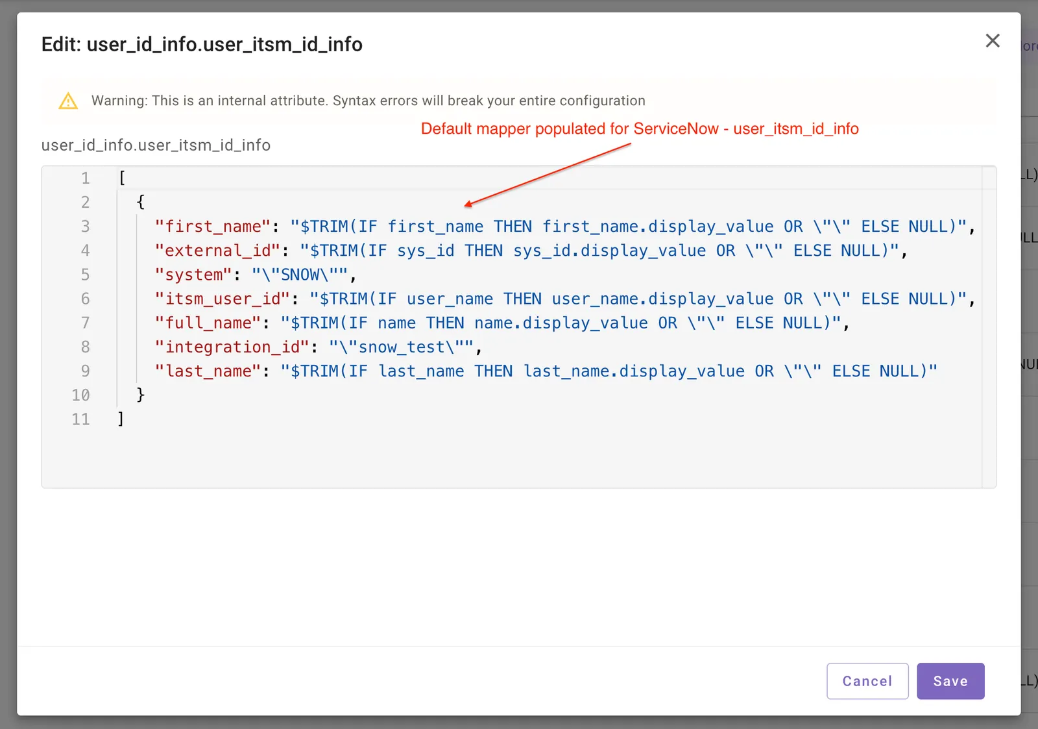Viewport: 1038px width, 729px height.
Task: Click the $TRIM expression for sys_id
Action: click(599, 251)
